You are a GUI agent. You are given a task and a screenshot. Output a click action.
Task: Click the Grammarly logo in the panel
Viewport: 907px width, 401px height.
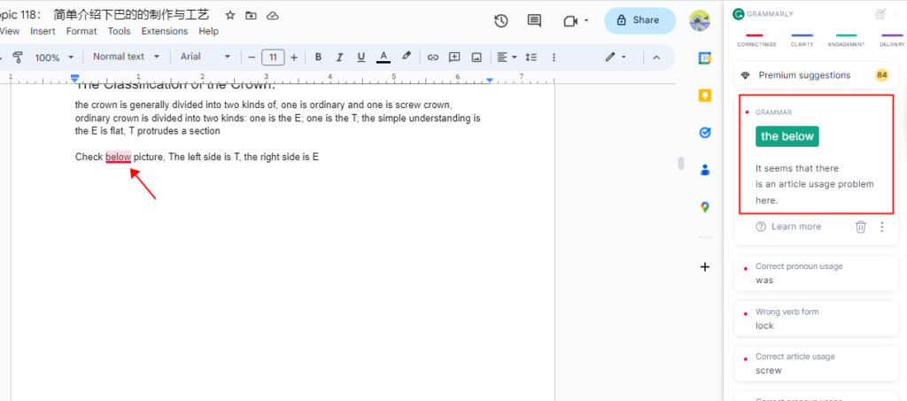[738, 14]
